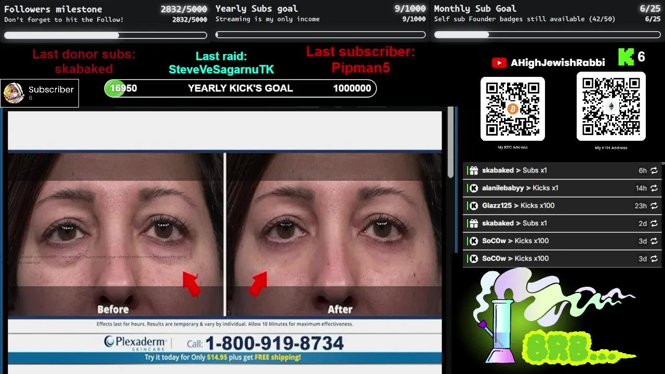This screenshot has width=665, height=374.
Task: Click the bong BRB graphic
Action: pyautogui.click(x=555, y=317)
